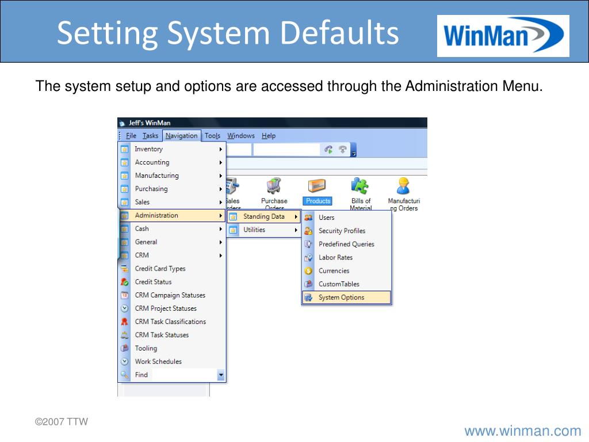Click the Manufacturing folder icon
The height and width of the screenshot is (442, 589).
point(125,176)
